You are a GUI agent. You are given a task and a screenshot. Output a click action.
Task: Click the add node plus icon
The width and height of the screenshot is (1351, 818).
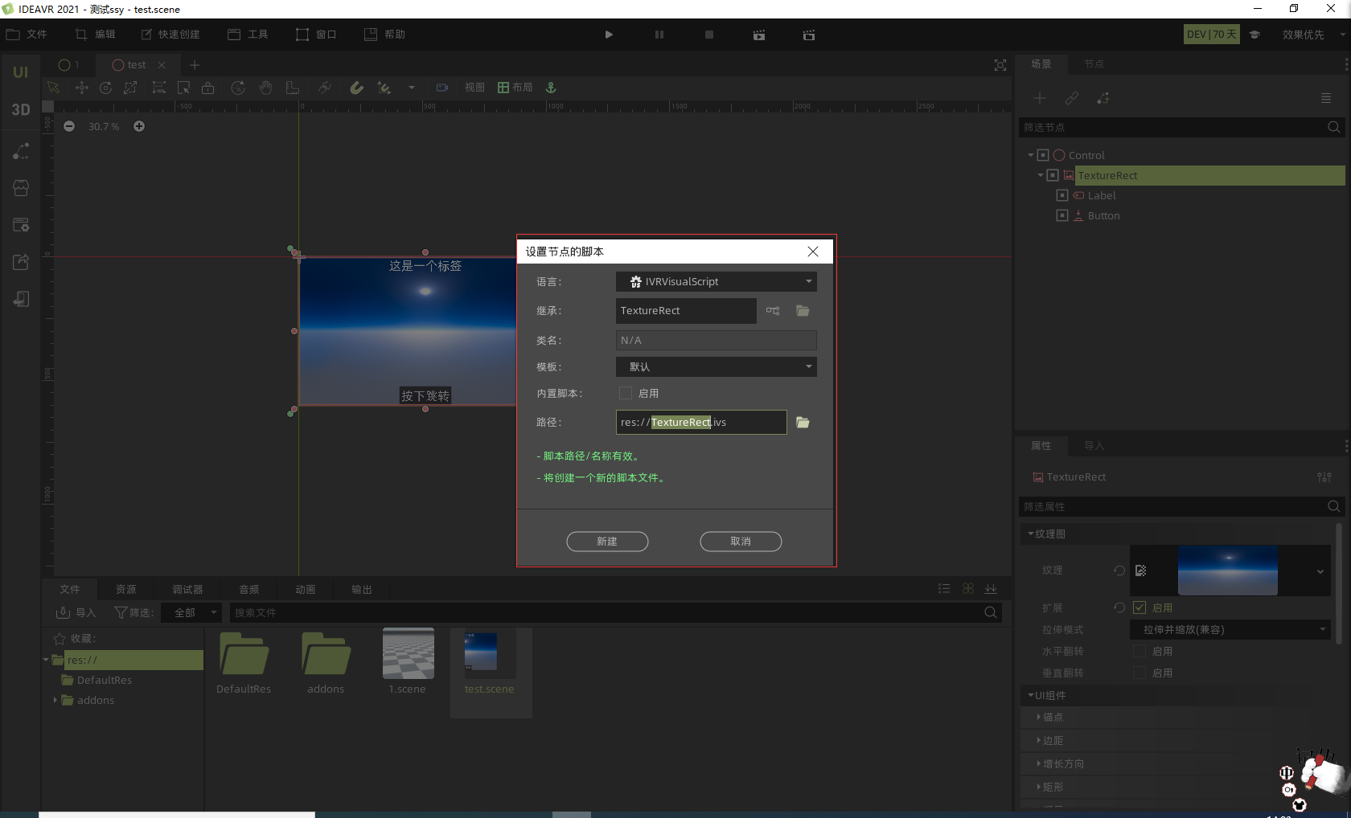pos(1040,98)
